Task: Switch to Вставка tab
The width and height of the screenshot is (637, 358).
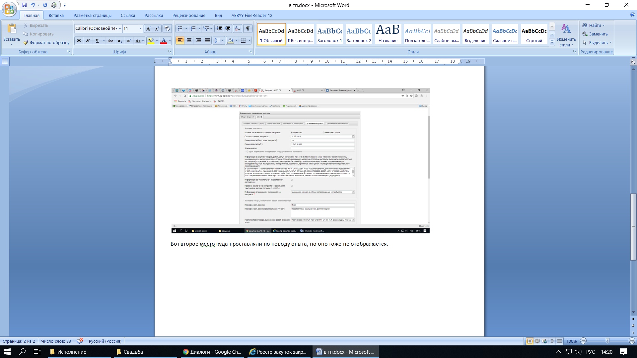Action: (x=56, y=15)
